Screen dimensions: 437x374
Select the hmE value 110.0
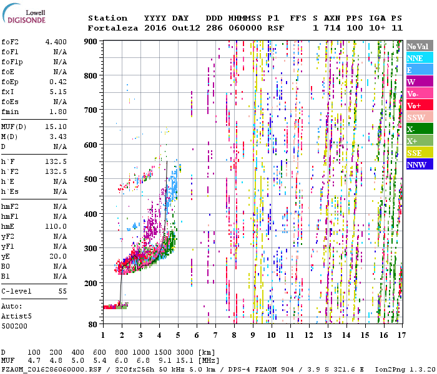pos(56,226)
